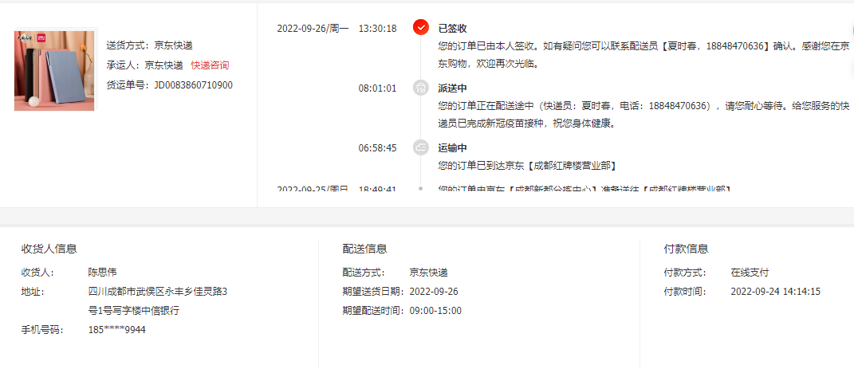The width and height of the screenshot is (854, 369).
Task: Click the signed-for message mentioning 夏时春
Action: (x=643, y=55)
